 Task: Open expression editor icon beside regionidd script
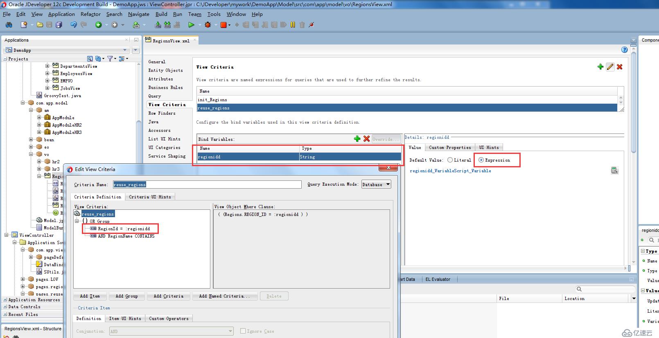614,170
